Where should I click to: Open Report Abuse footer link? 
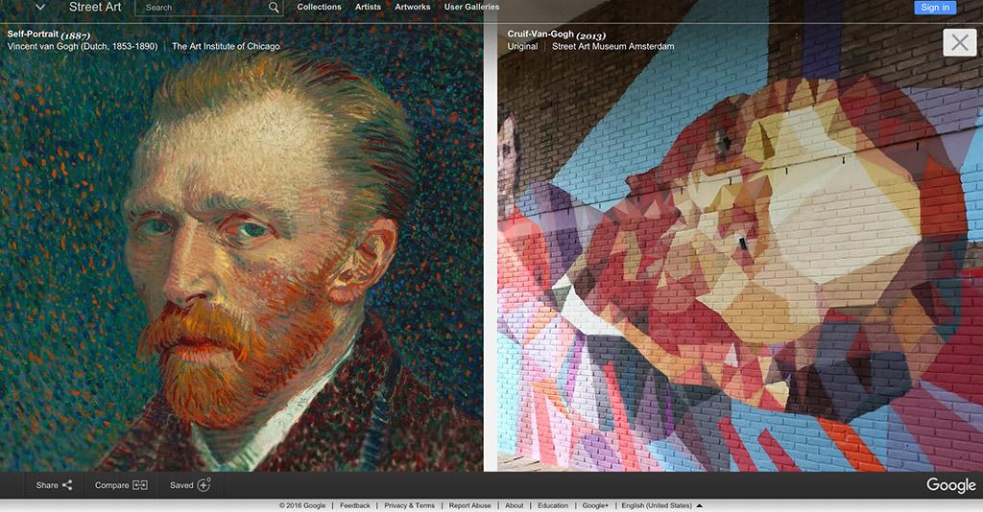pyautogui.click(x=470, y=505)
